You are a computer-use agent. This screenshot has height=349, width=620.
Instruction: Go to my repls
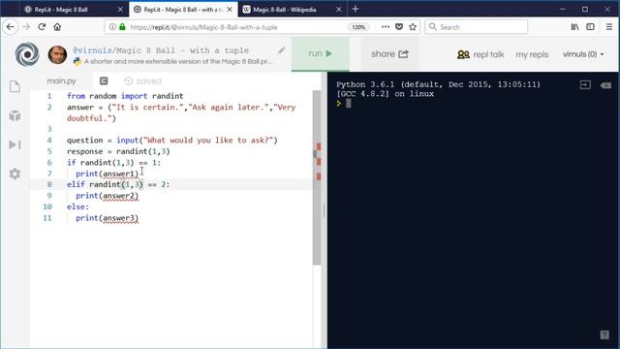(x=532, y=54)
